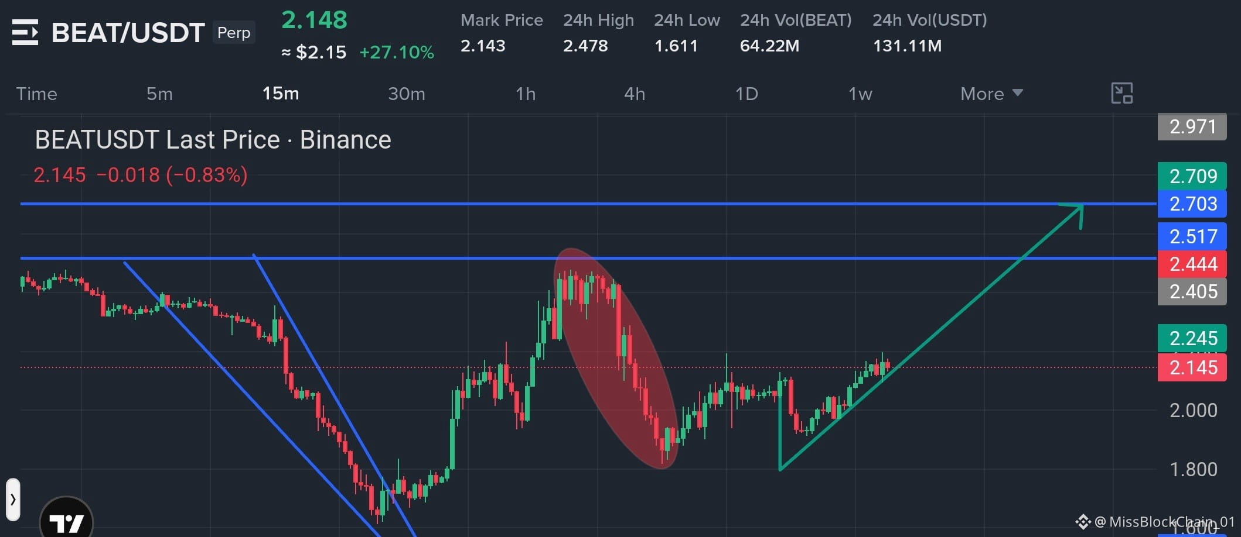Click the blue 2.517 price axis label
This screenshot has width=1241, height=537.
coord(1192,236)
